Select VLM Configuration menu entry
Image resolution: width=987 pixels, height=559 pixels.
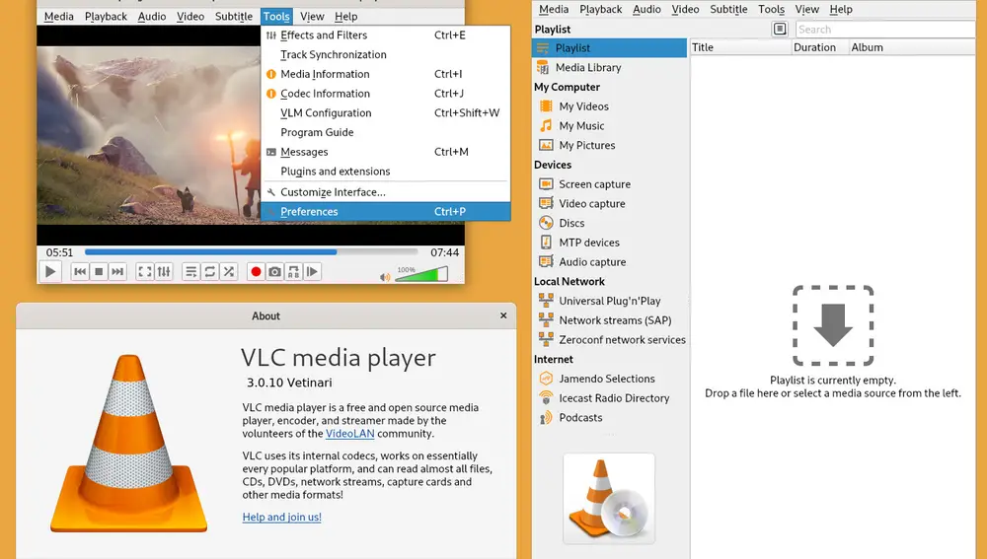click(385, 113)
